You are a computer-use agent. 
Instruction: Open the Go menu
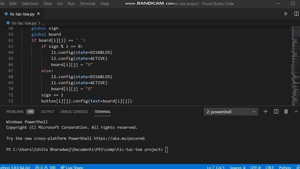click(60, 4)
